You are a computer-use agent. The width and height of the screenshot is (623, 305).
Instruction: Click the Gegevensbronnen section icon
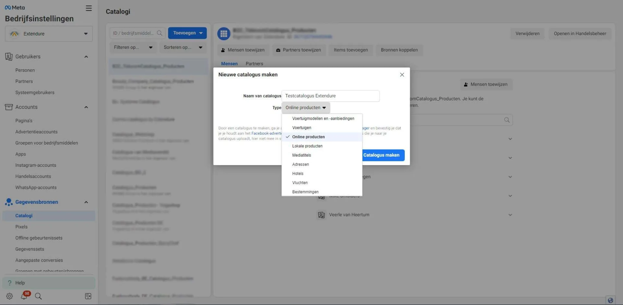pyautogui.click(x=9, y=202)
